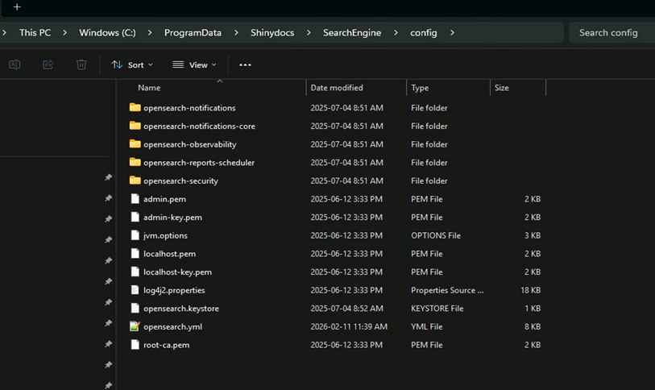Sort by Date modified column header
Viewport: 655px width, 390px height.
[x=337, y=88]
